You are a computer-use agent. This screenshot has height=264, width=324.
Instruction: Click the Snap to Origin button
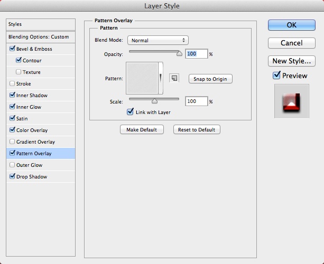pyautogui.click(x=210, y=79)
